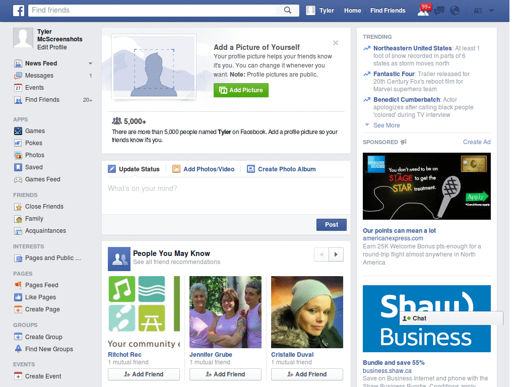Open friend requests icon with 99+ badge
516x387 pixels.
(423, 10)
